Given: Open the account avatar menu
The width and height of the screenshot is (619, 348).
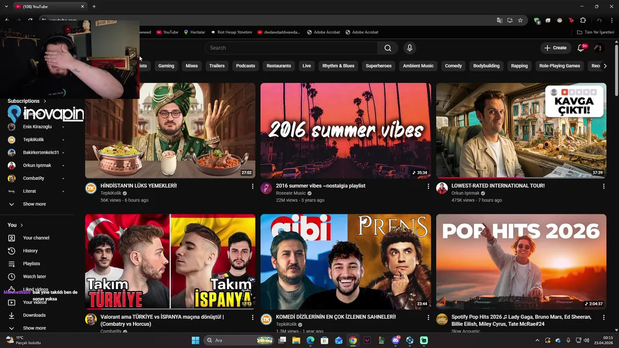Looking at the screenshot, I should coord(598,48).
